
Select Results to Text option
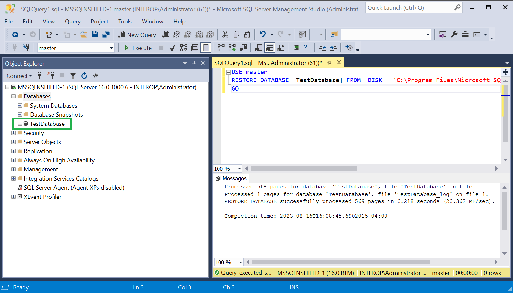[259, 48]
